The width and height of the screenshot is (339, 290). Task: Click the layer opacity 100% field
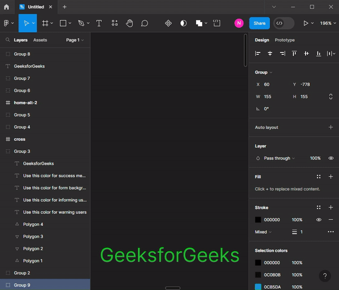click(315, 158)
